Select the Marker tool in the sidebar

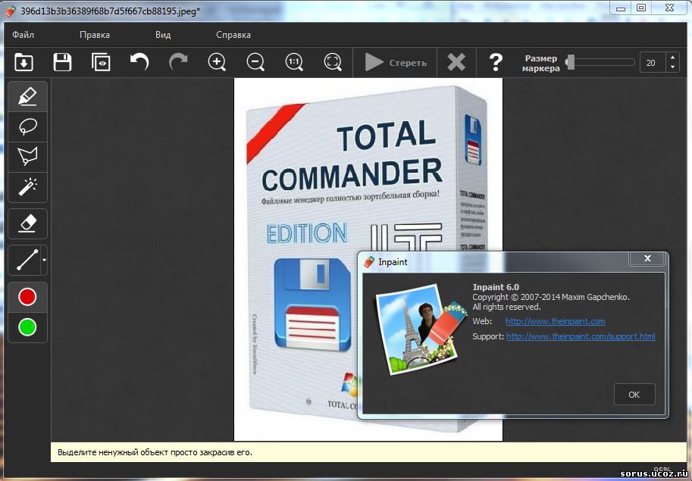tap(27, 97)
